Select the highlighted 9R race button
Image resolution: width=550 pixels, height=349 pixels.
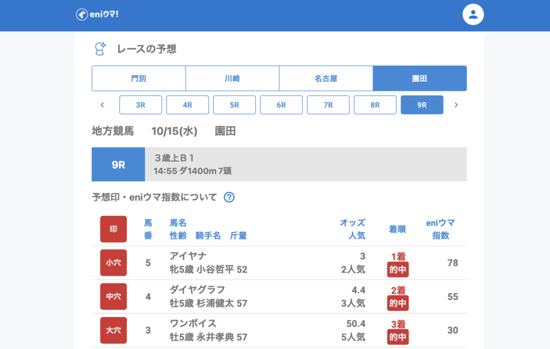coord(422,105)
